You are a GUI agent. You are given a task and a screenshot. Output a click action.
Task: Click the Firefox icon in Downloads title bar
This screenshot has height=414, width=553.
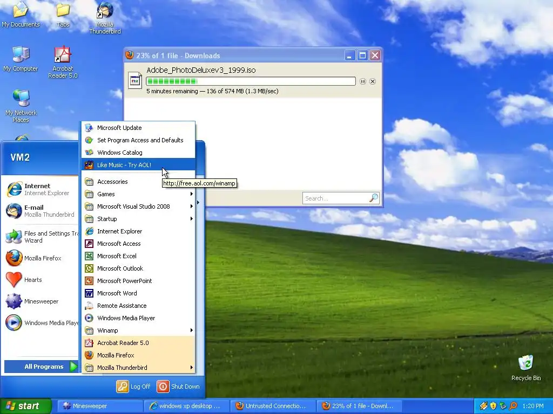coord(130,56)
